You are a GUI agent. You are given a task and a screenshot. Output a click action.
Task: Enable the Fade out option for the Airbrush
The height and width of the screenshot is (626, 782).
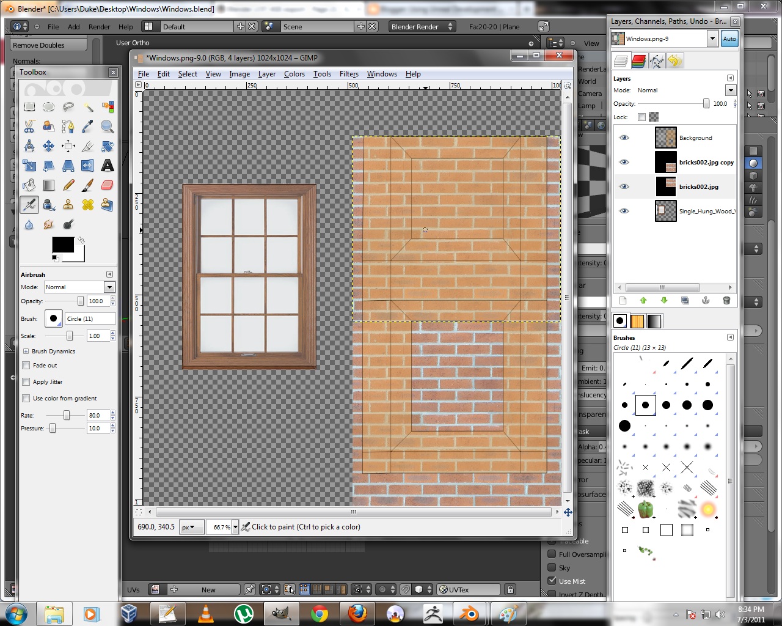[26, 365]
